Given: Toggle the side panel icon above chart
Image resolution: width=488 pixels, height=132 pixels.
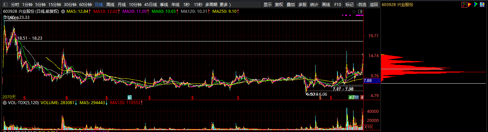Looking at the screenshot, I should pos(360,11).
